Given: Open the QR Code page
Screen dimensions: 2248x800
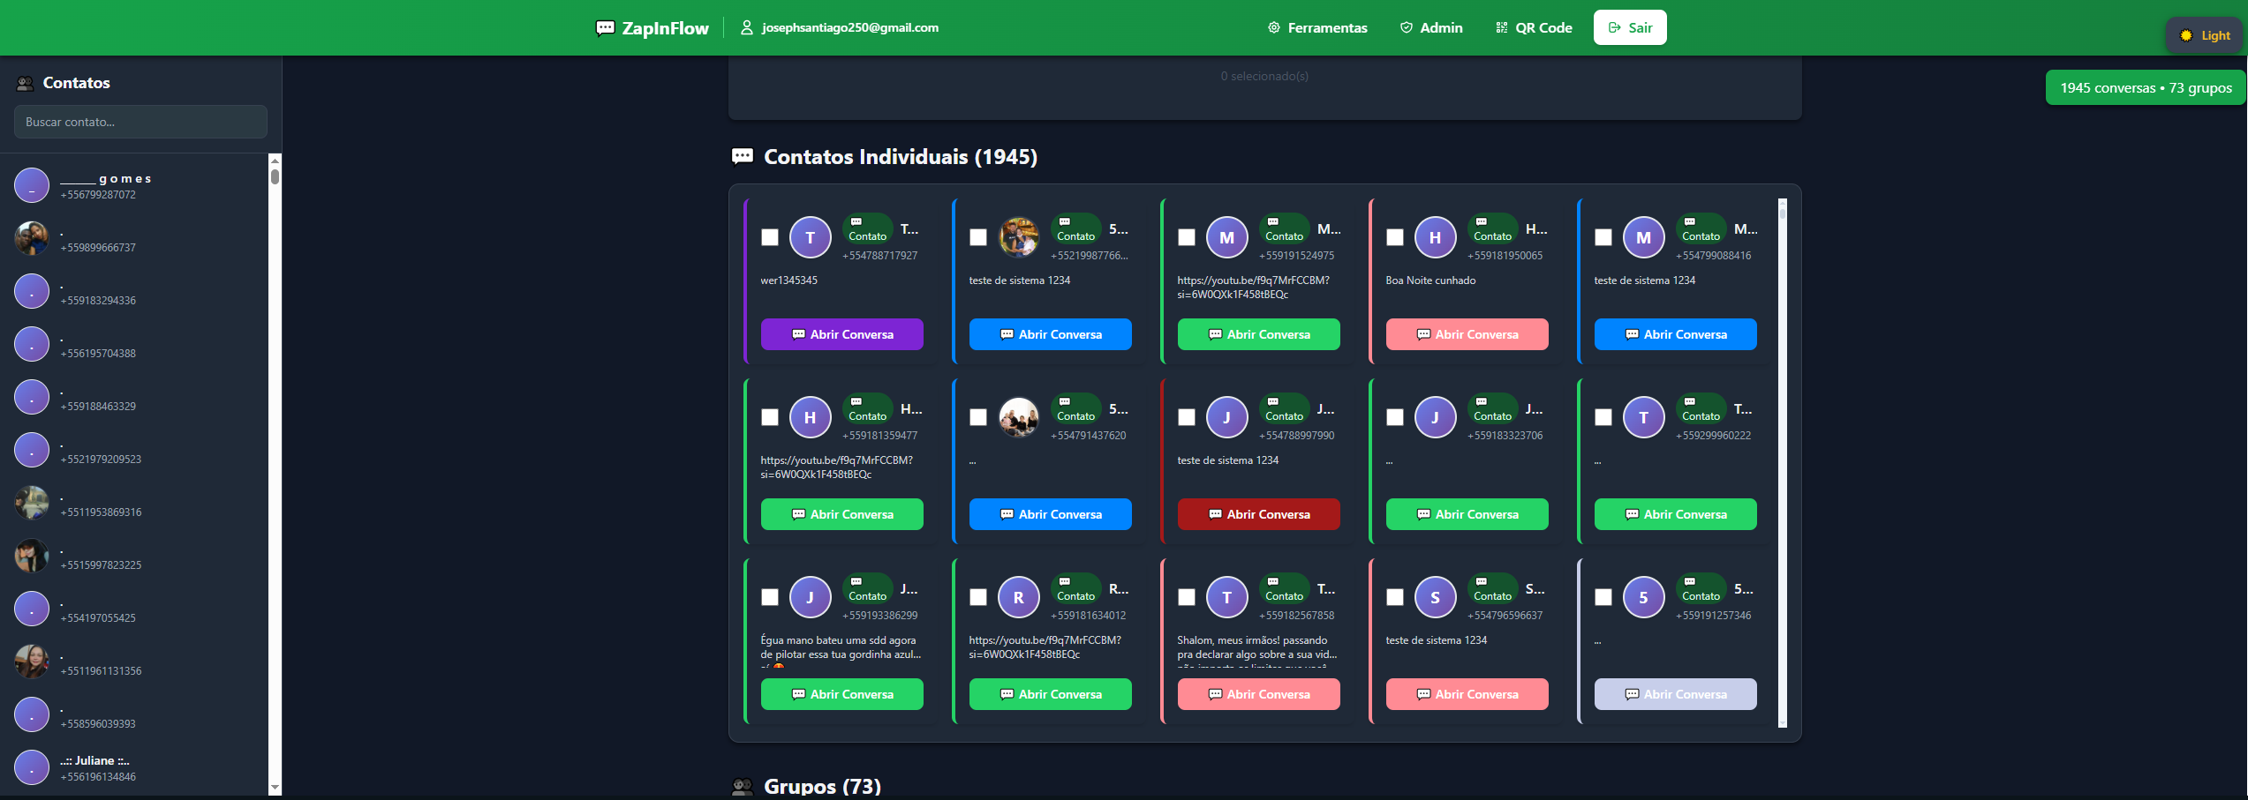Looking at the screenshot, I should pos(1534,28).
